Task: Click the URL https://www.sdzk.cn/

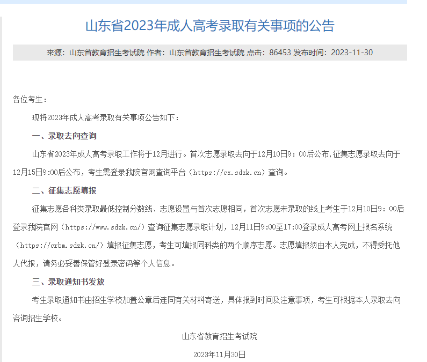Action: (105, 227)
